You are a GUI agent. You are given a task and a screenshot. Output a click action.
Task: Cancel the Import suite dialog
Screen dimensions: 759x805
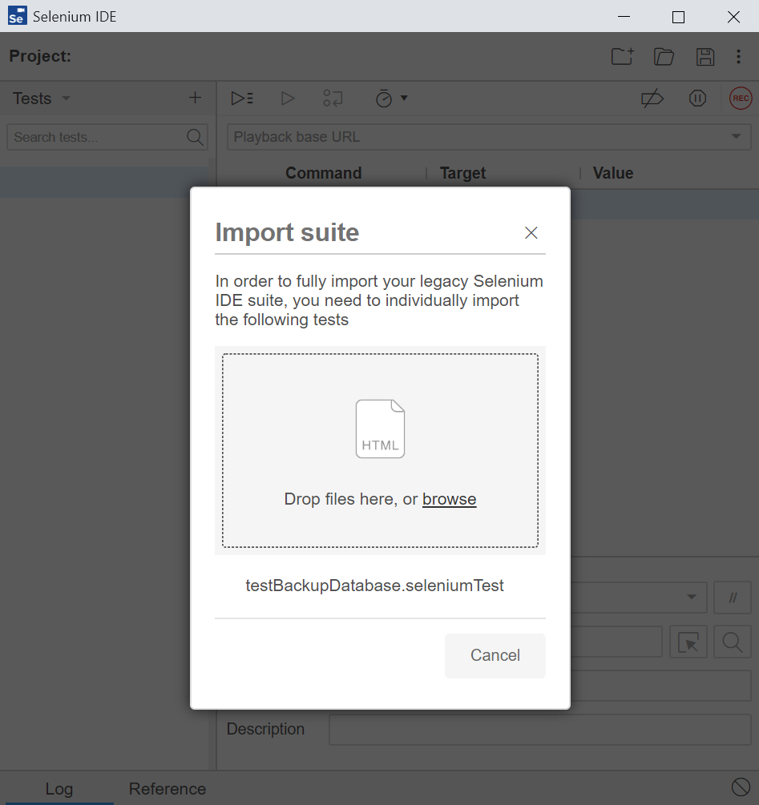click(495, 655)
